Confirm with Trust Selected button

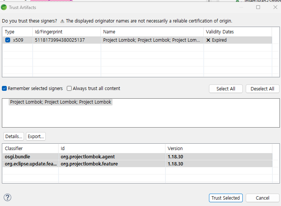pyautogui.click(x=225, y=198)
